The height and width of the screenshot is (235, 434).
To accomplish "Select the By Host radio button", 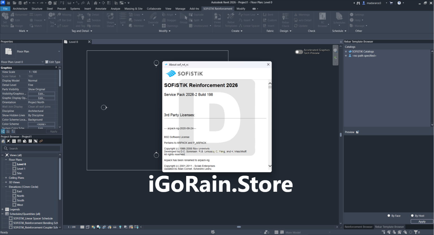I will 412,216.
